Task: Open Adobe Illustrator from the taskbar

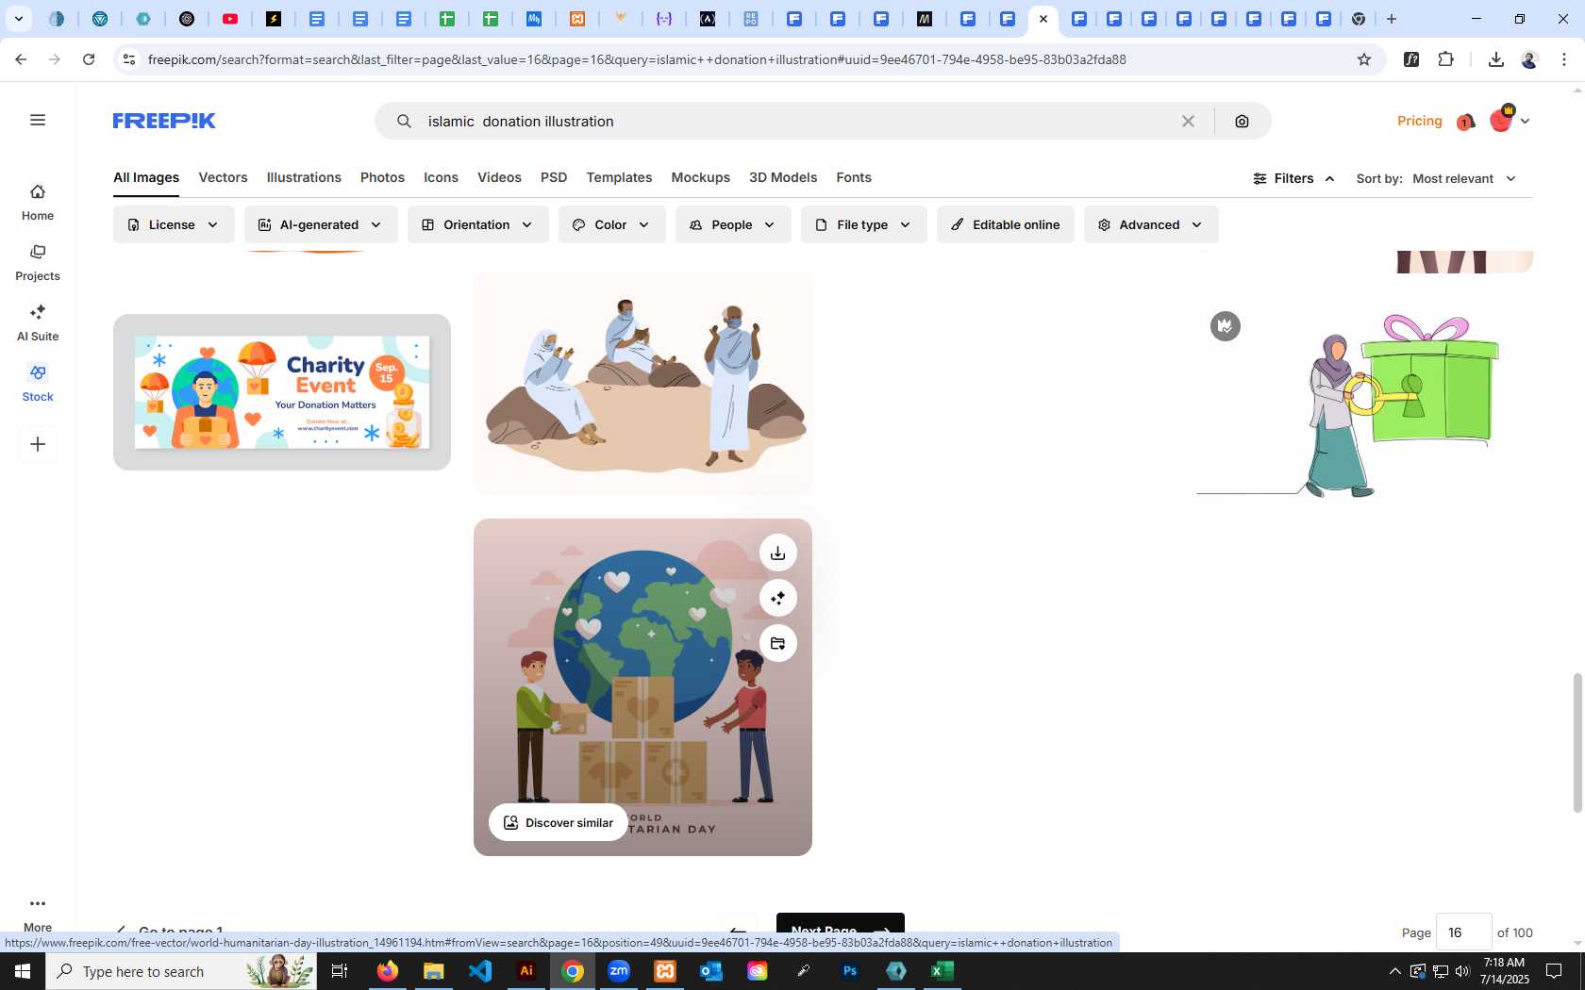Action: (x=526, y=971)
